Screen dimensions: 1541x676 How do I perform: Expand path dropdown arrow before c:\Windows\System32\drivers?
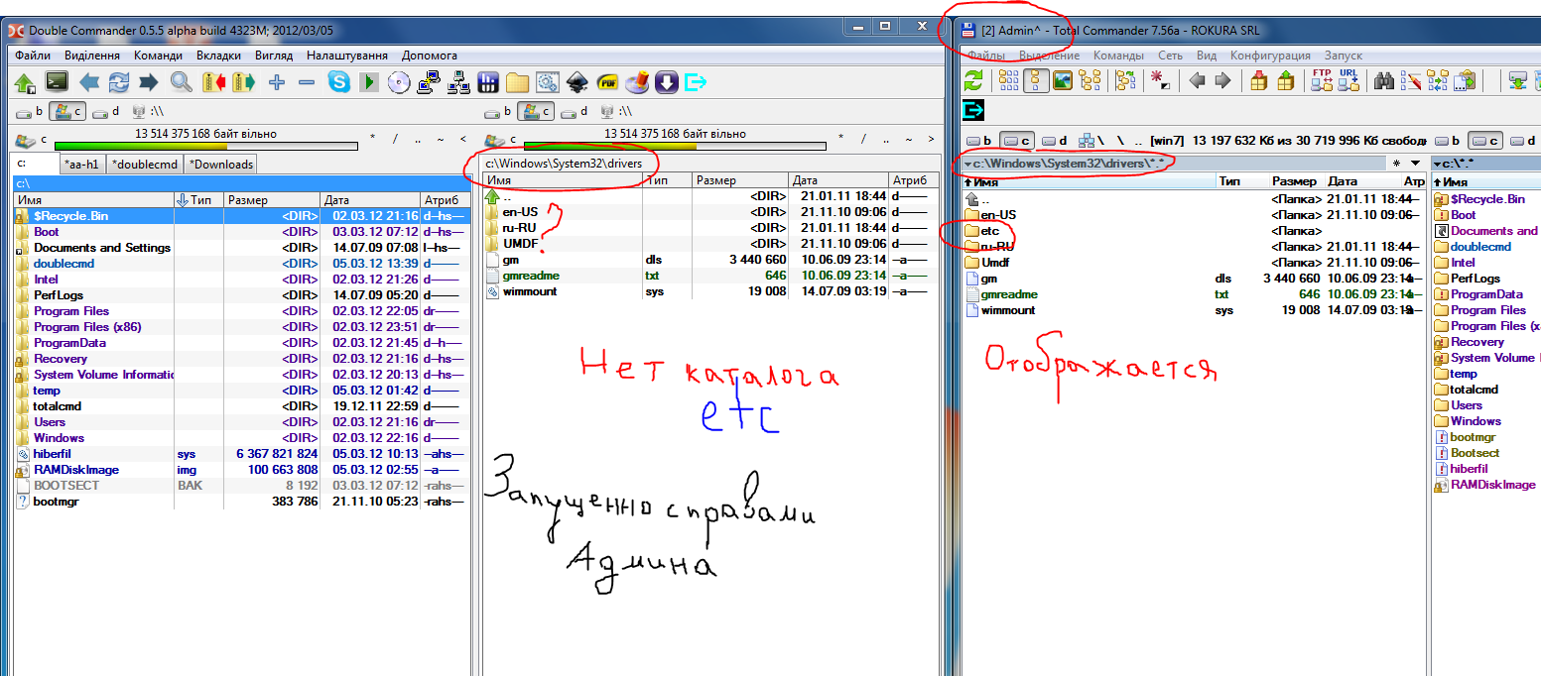click(x=967, y=164)
